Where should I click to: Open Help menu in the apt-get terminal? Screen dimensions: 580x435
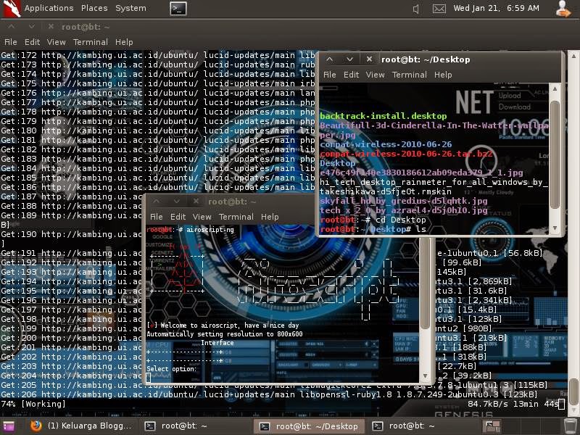124,42
